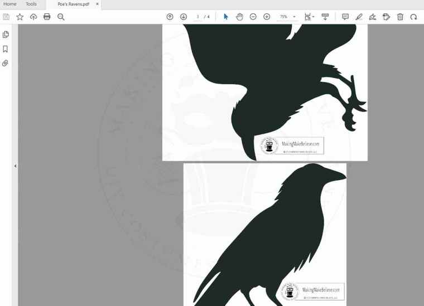Open the Find text magnifier
This screenshot has width=424, height=306.
click(61, 17)
